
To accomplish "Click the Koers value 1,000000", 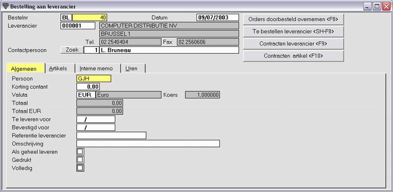I will click(x=202, y=95).
